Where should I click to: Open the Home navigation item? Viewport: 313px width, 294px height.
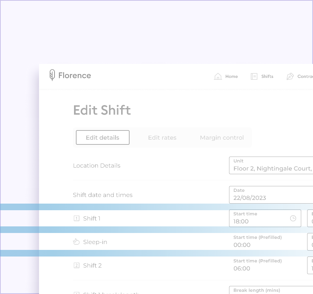coord(226,76)
